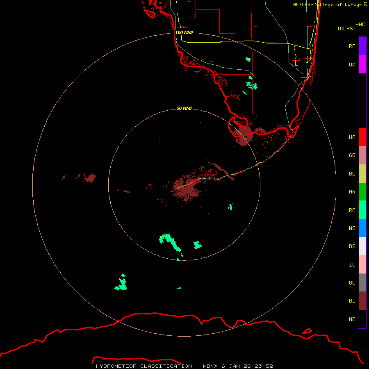Image resolution: width=369 pixels, height=369 pixels.
Task: Click the RF legend label
Action: coord(352,46)
